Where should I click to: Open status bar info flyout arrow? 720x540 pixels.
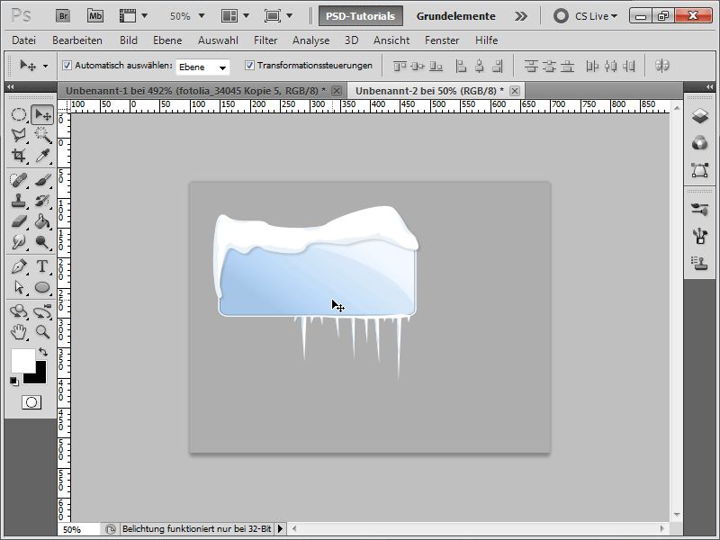coord(280,529)
